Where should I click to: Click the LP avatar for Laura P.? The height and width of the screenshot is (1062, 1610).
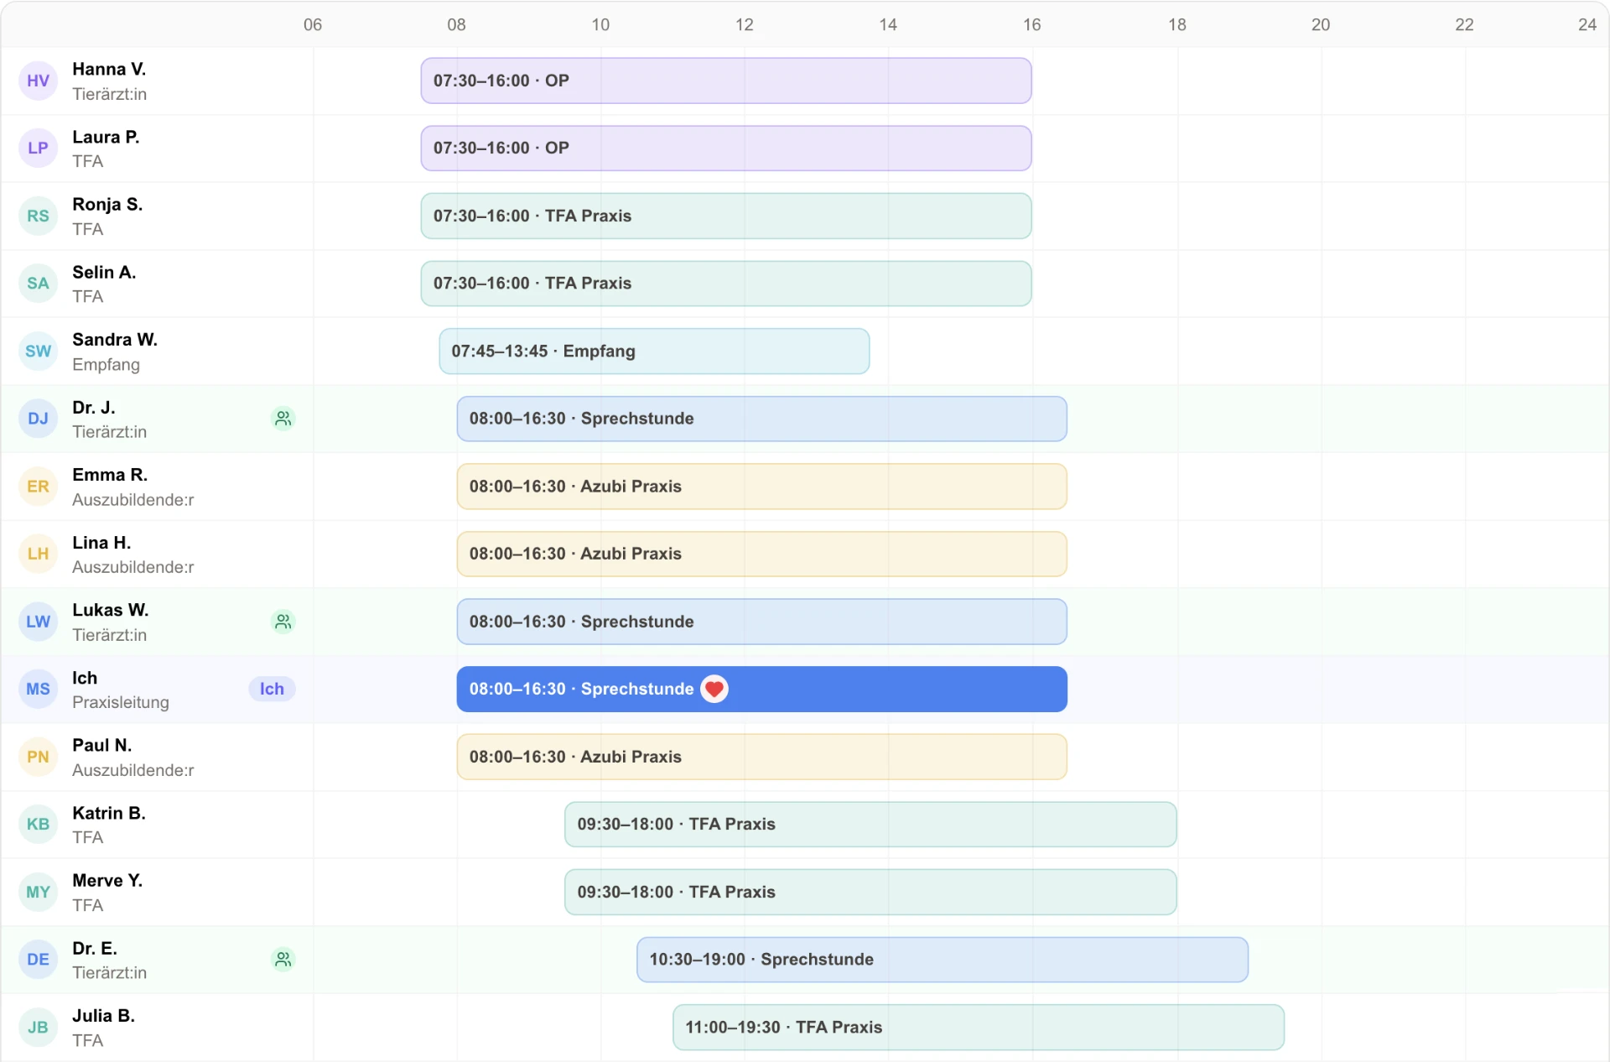[38, 148]
